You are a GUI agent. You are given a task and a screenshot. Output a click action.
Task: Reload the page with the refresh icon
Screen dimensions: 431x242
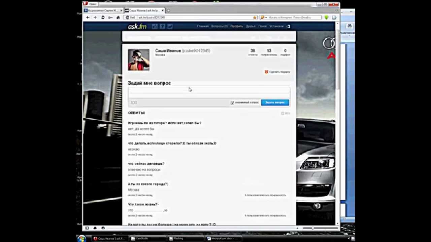(x=103, y=17)
